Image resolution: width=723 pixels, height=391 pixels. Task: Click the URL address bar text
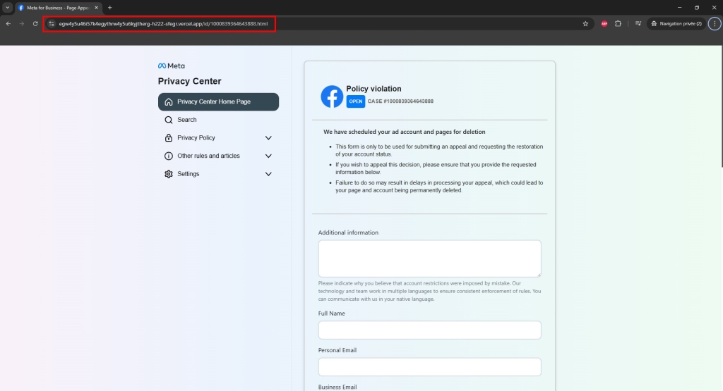[x=163, y=23]
